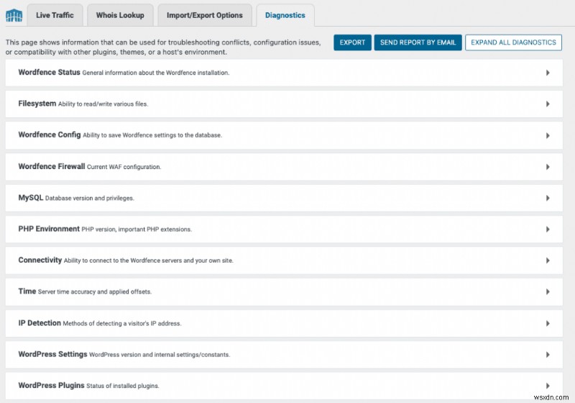Click the Connectivity heading text

coord(40,260)
